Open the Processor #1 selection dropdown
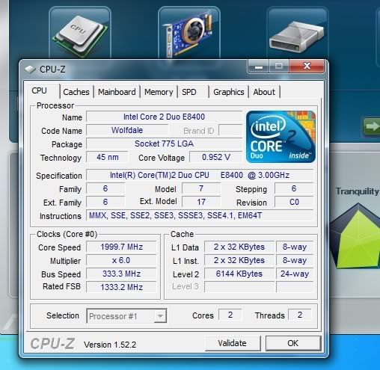 coord(126,316)
